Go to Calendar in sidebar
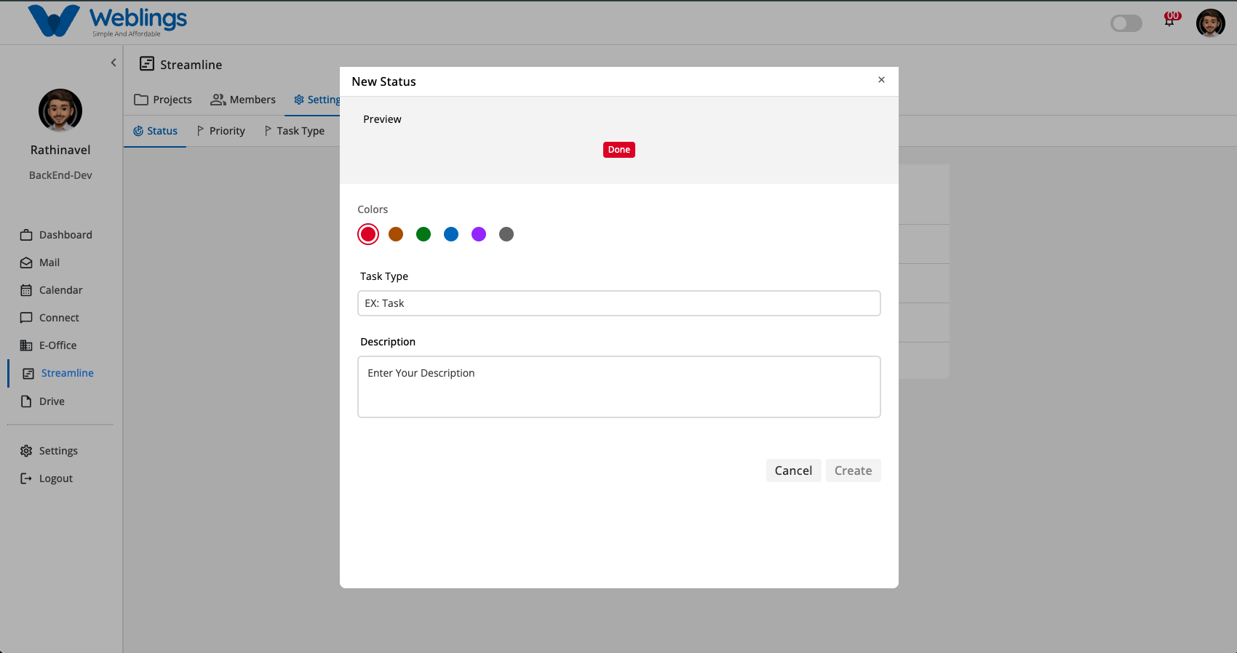 pos(52,290)
